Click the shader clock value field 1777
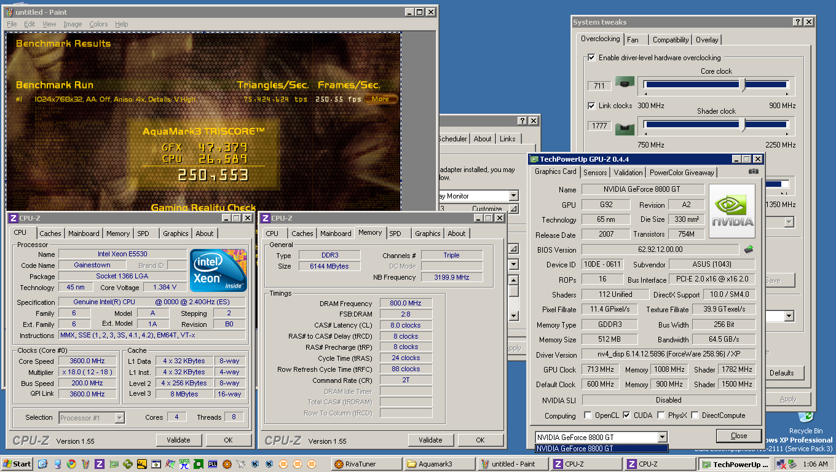The width and height of the screenshot is (836, 472). click(599, 126)
